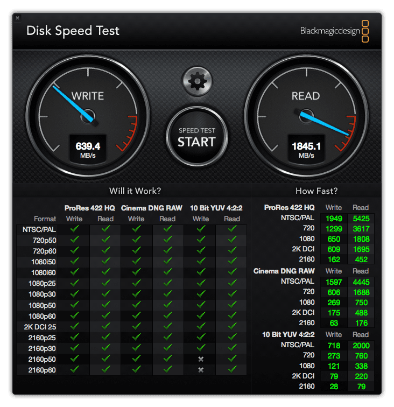
Task: Click 10 Bit YUV NTSC/PAL write value 718
Action: [334, 346]
